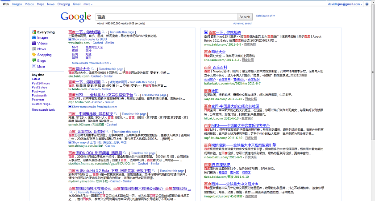Viewport: 375px width, 201px height.
Task: Click into the search input field
Action: point(166,17)
